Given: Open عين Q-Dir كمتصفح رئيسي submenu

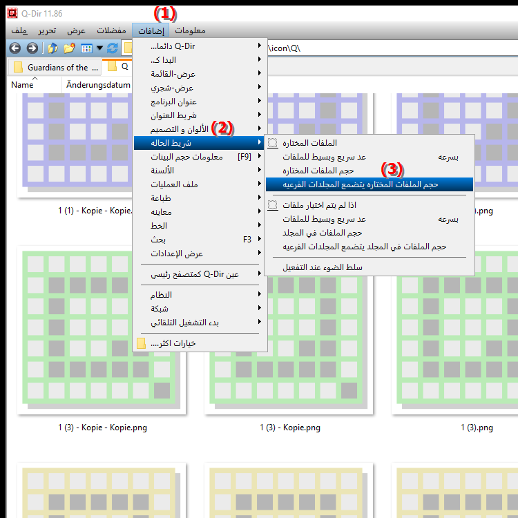Looking at the screenshot, I should (x=200, y=274).
